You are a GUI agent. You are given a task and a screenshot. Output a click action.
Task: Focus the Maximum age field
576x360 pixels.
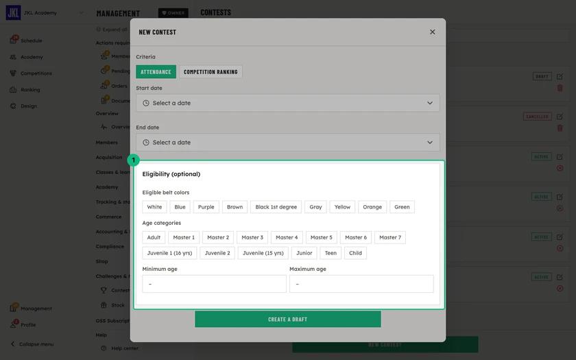(x=361, y=284)
